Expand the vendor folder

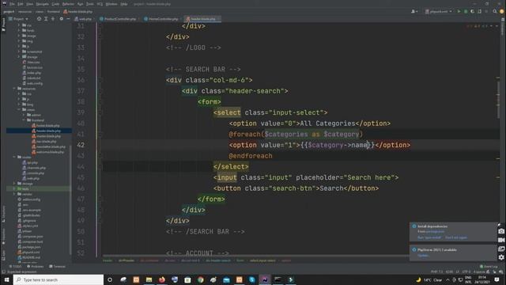pyautogui.click(x=14, y=194)
